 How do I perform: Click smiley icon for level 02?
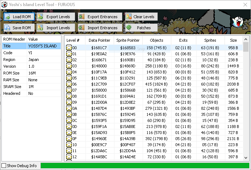69,60
